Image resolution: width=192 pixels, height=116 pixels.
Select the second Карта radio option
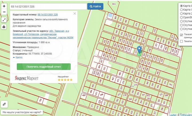182,10
